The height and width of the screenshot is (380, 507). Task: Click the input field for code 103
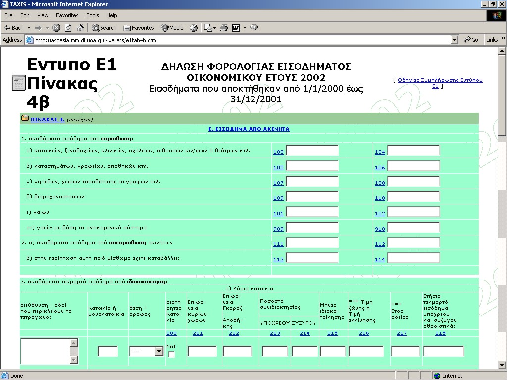312,150
